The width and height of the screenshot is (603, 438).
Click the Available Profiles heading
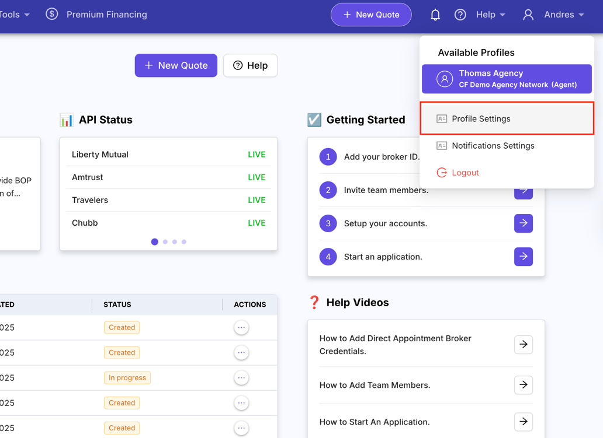tap(476, 52)
